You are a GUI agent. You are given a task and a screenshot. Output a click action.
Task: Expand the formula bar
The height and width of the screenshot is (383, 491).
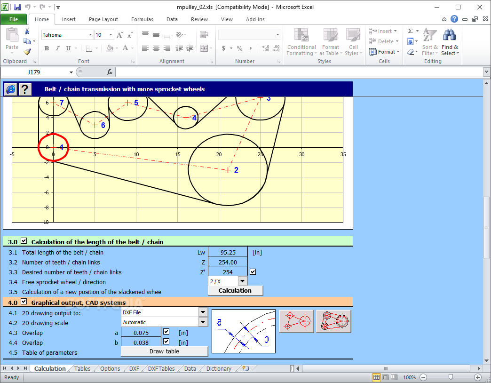pyautogui.click(x=486, y=72)
